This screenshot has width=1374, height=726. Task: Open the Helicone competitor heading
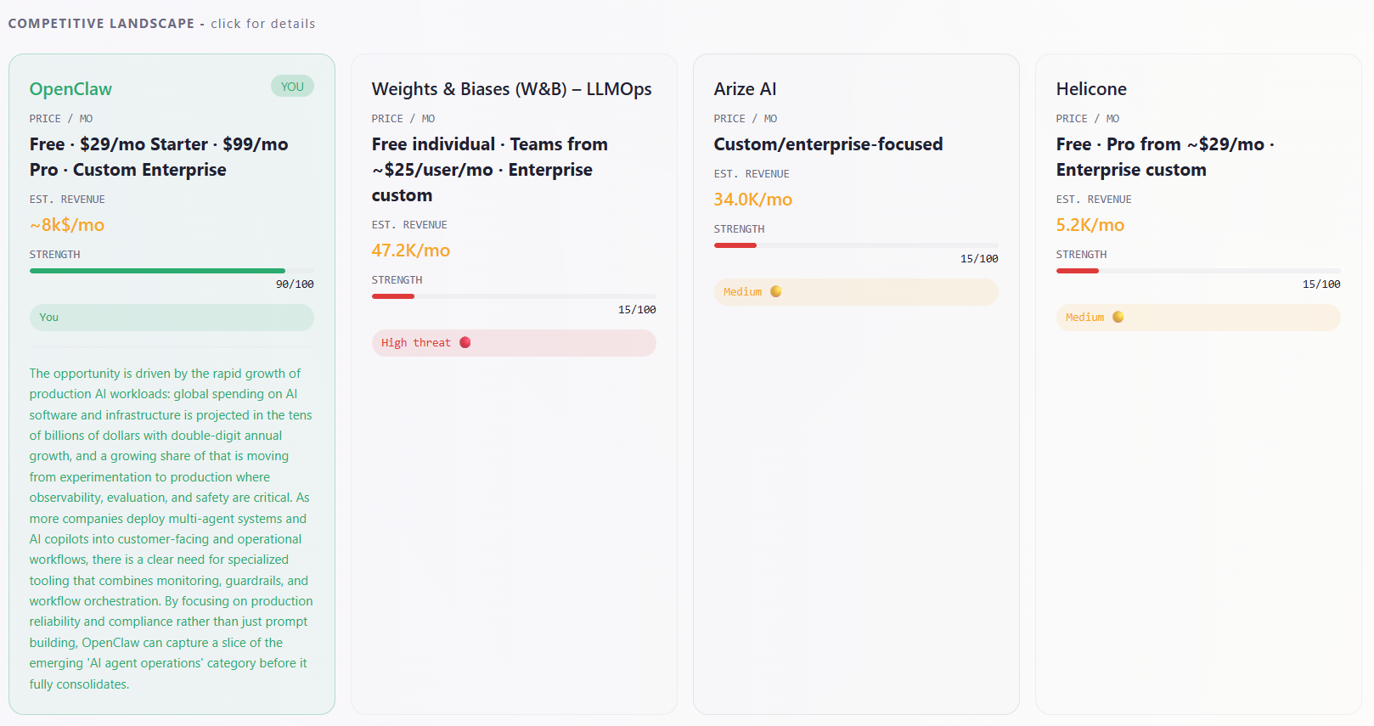[1090, 89]
